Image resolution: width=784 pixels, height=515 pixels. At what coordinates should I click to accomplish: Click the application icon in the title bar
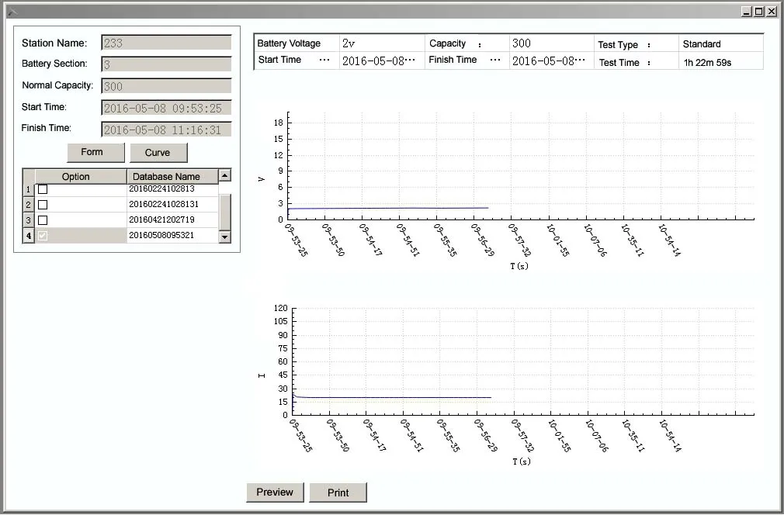(x=12, y=12)
